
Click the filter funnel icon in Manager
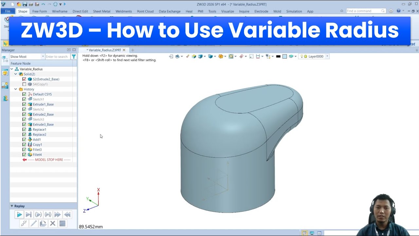(74, 57)
